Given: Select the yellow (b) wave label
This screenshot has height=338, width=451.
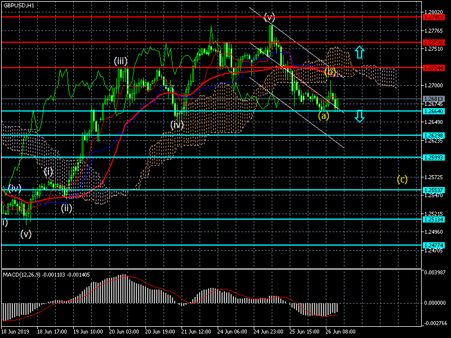Looking at the screenshot, I should tap(330, 72).
